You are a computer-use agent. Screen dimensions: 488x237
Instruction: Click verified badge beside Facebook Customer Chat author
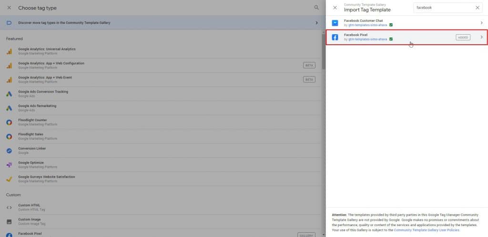coord(391,25)
